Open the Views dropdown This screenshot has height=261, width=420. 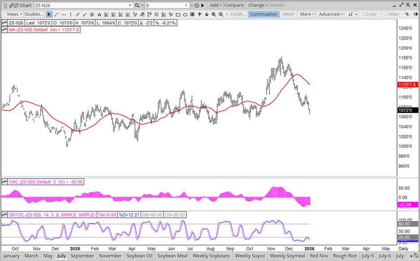click(x=14, y=14)
